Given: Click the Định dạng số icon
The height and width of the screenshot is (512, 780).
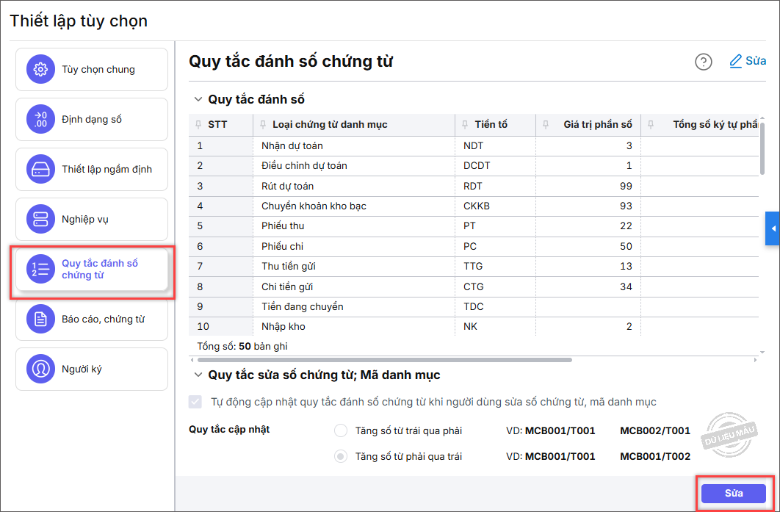Looking at the screenshot, I should 41,120.
